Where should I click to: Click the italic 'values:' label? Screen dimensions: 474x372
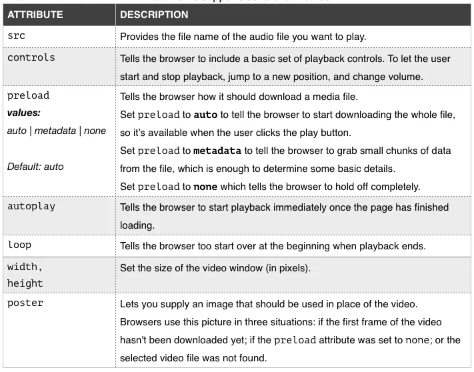(24, 113)
